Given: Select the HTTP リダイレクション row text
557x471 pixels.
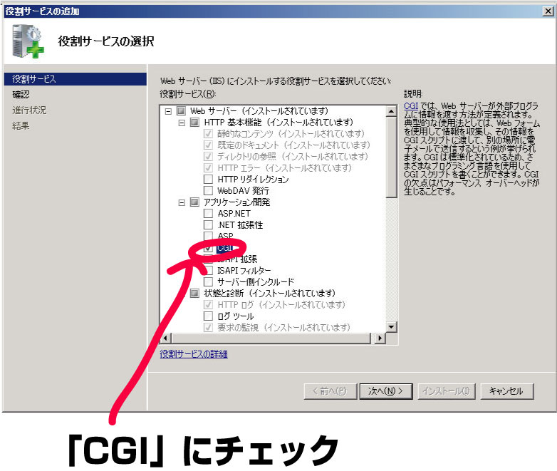Looking at the screenshot, I should (x=253, y=180).
